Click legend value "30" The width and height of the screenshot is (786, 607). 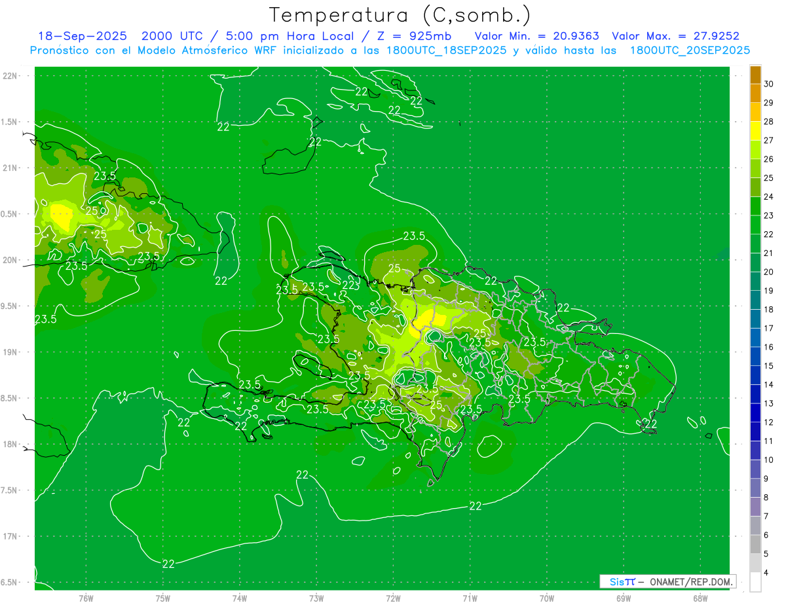(x=769, y=84)
